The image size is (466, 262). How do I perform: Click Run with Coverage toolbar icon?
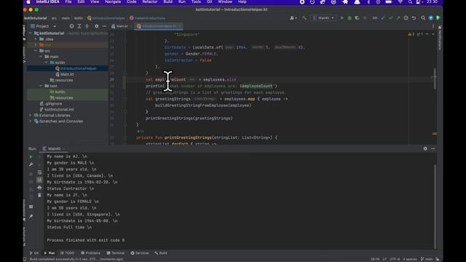(x=357, y=17)
